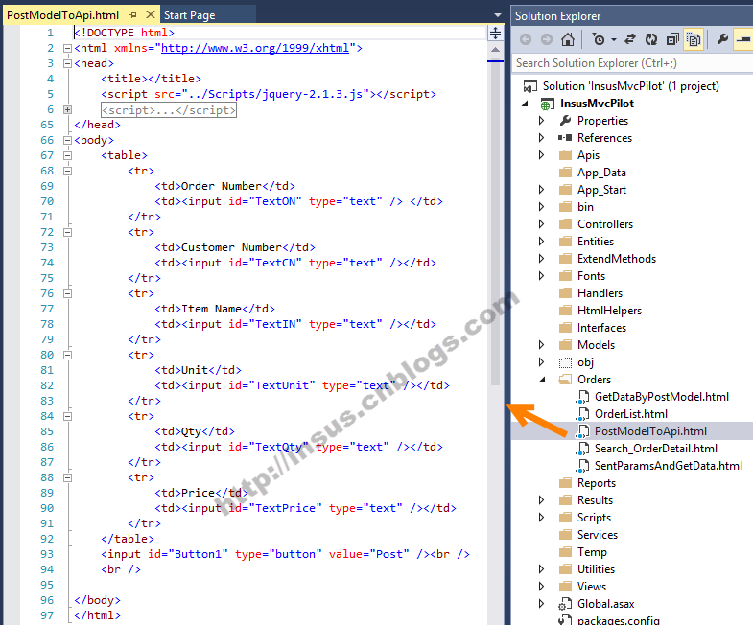The width and height of the screenshot is (753, 625).
Task: Select Solution 'InsusMvcPilot' node
Action: pyautogui.click(x=630, y=86)
